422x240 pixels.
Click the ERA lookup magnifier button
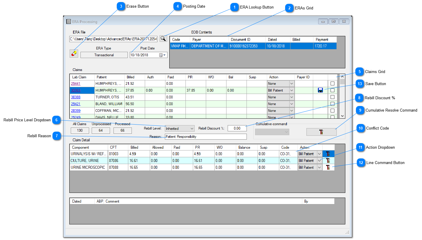click(x=163, y=38)
